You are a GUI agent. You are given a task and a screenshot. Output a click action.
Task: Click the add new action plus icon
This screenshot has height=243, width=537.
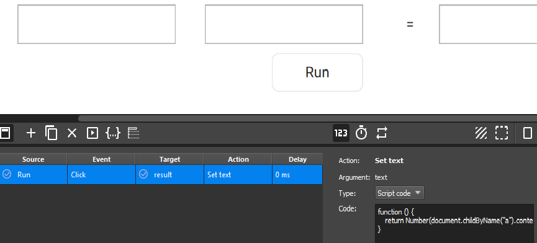tap(31, 133)
